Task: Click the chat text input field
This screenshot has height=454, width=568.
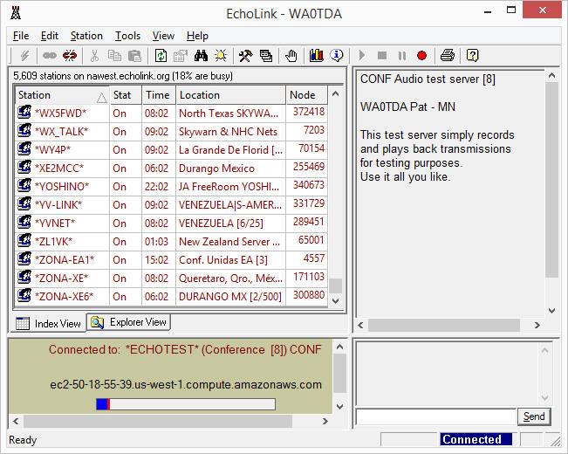Action: point(436,416)
